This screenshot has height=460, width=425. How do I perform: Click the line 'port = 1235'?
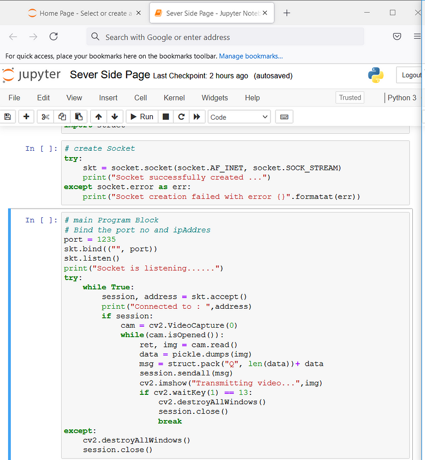pyautogui.click(x=90, y=239)
